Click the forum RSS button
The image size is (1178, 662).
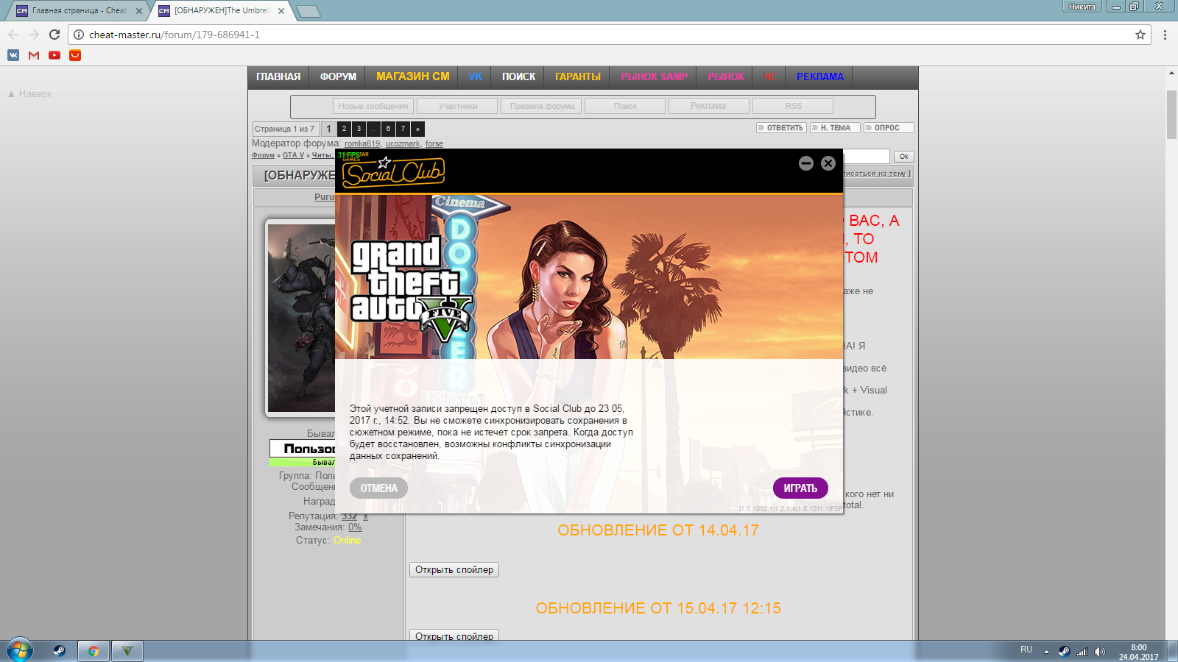pos(793,106)
